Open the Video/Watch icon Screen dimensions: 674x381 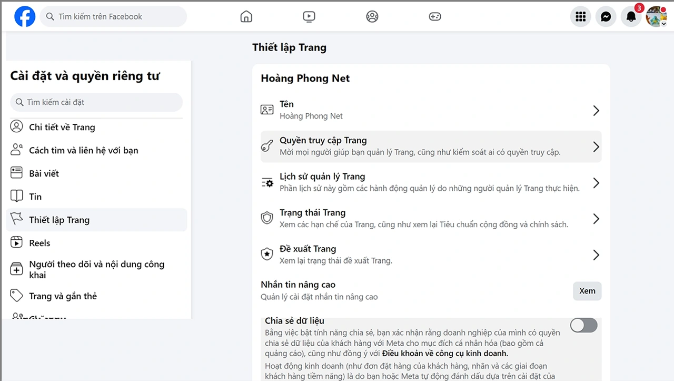point(309,16)
